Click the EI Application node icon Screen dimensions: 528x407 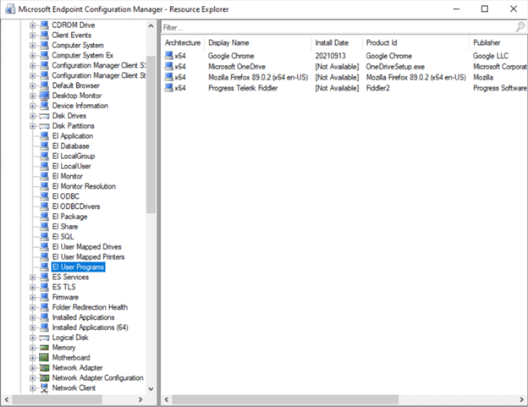tap(44, 136)
